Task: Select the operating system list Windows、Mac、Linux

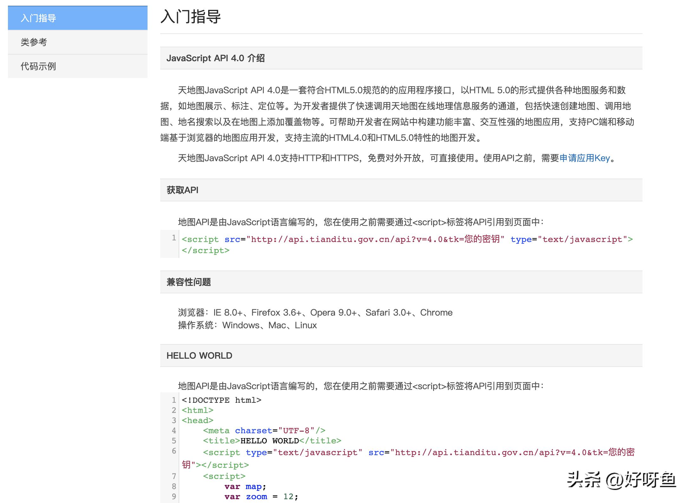Action: (x=247, y=325)
